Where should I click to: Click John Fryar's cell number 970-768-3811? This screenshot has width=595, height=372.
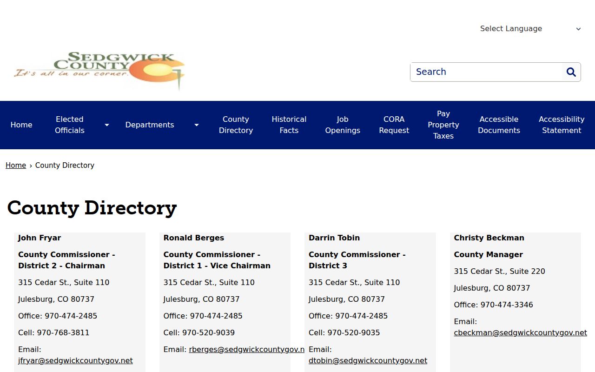(63, 333)
